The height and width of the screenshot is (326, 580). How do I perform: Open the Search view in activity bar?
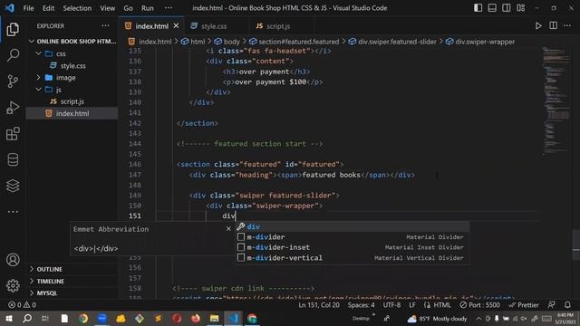pos(13,55)
